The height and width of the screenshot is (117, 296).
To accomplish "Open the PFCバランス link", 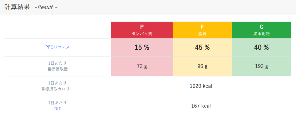I will pyautogui.click(x=58, y=47).
